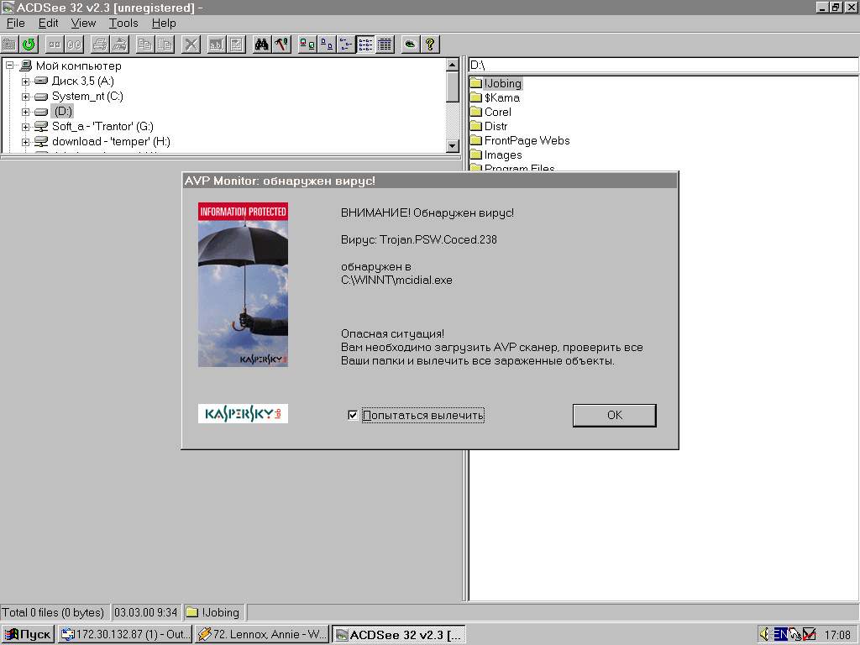Screen dimensions: 860x645
Task: Click the grayed open-folder toolbar icon
Action: pyautogui.click(x=9, y=45)
